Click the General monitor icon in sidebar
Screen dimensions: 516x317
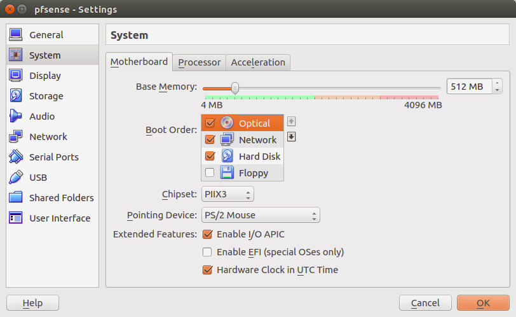coord(15,34)
